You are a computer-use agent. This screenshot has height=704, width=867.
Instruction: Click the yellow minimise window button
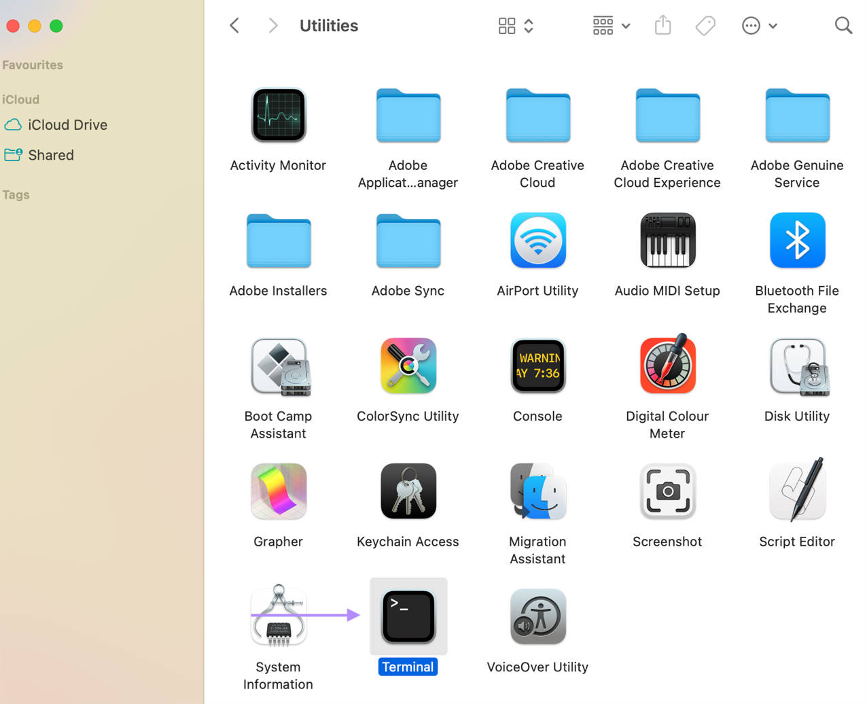tap(35, 26)
